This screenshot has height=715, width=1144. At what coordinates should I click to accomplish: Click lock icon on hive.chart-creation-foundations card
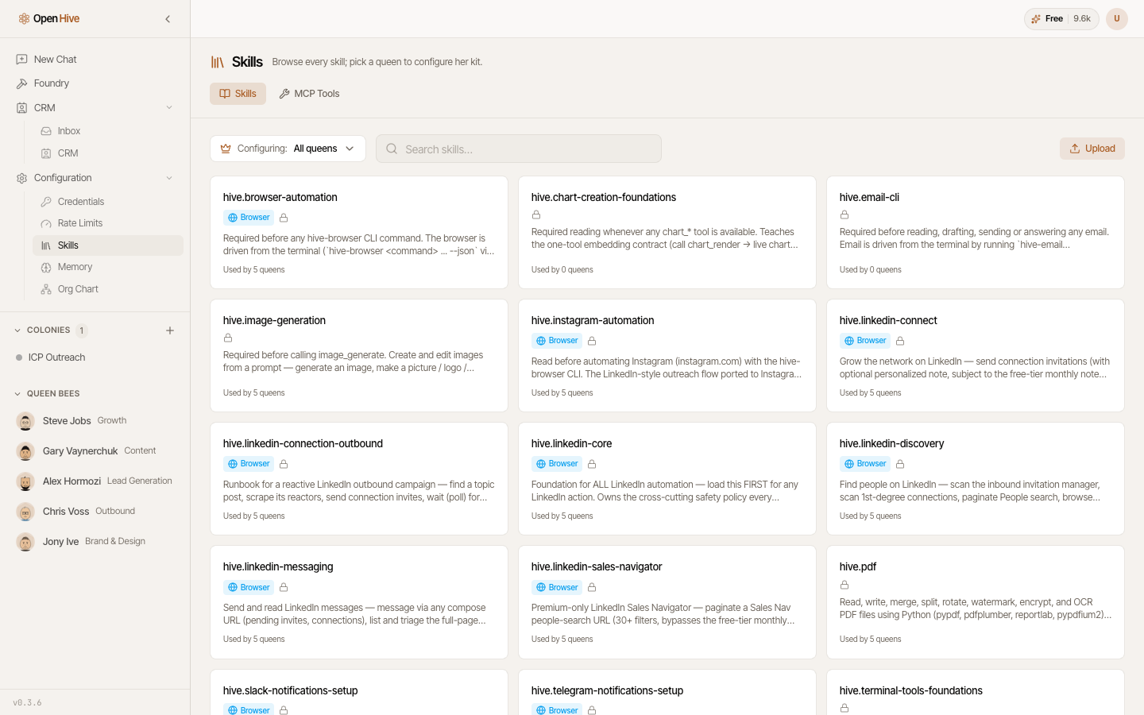536,214
